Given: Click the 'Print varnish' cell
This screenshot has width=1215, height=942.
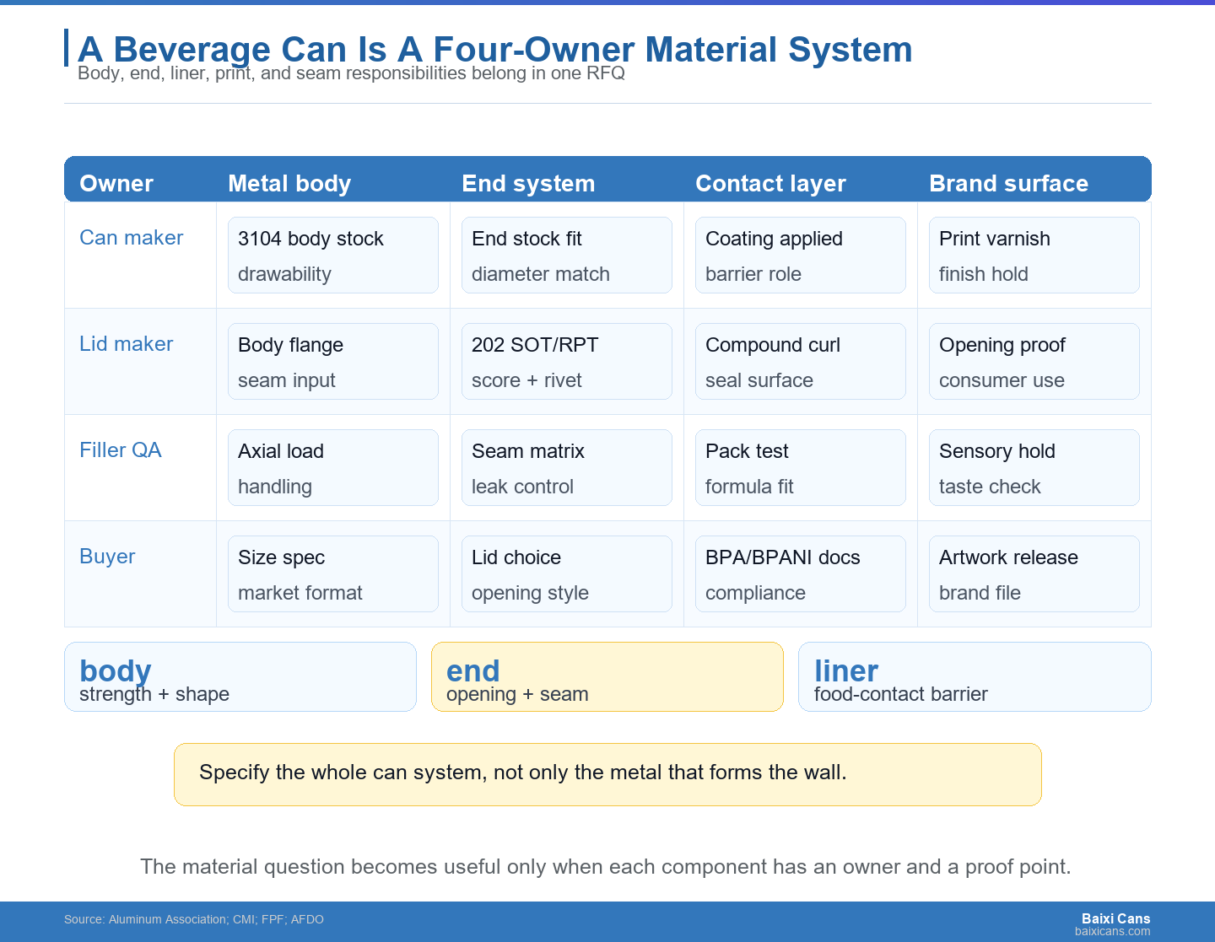Looking at the screenshot, I should click(x=1034, y=256).
